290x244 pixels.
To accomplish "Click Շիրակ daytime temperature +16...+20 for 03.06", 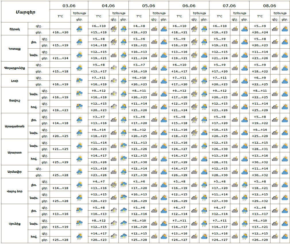I will [x=60, y=32].
